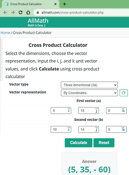Click the Reset button
Viewport: 129px width, 175px height.
[x=104, y=143]
